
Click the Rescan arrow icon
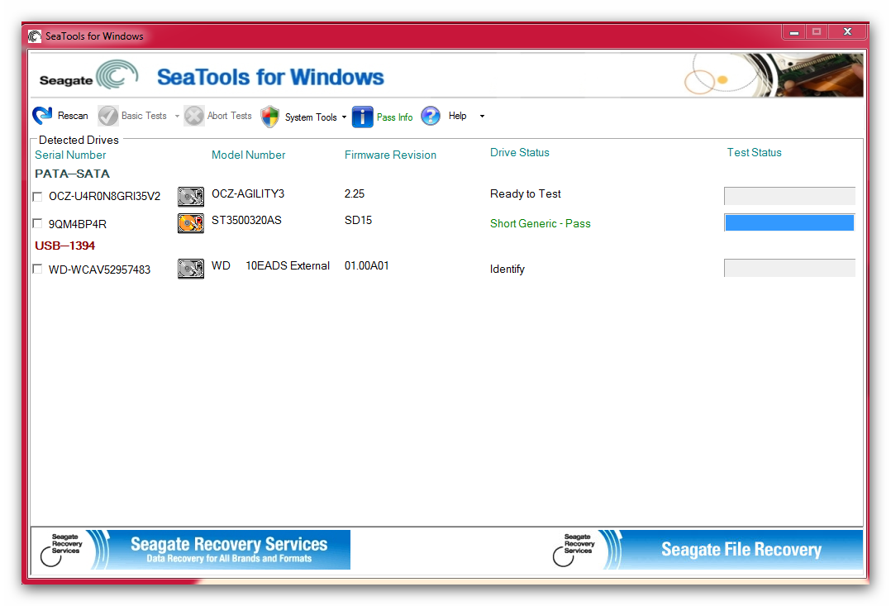42,116
